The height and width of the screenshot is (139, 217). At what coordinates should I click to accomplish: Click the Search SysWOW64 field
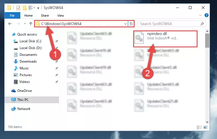(170, 24)
